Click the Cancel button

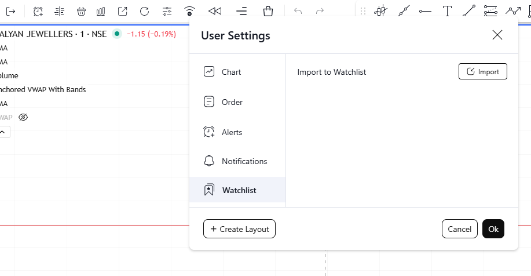pos(460,229)
